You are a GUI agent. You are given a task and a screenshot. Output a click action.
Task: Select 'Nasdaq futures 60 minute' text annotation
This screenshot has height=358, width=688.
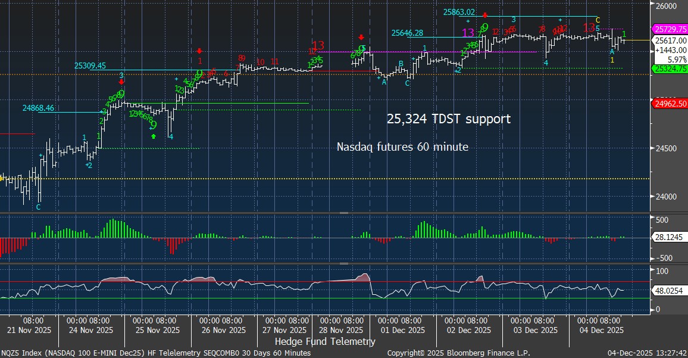click(402, 147)
